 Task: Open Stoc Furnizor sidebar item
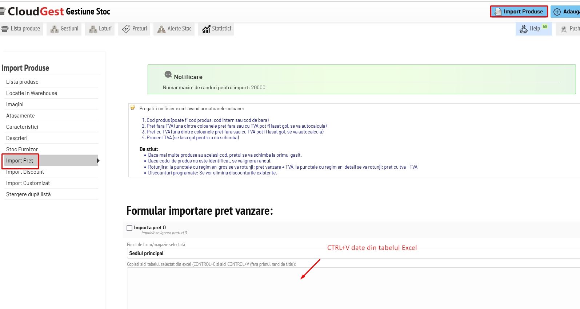point(22,149)
